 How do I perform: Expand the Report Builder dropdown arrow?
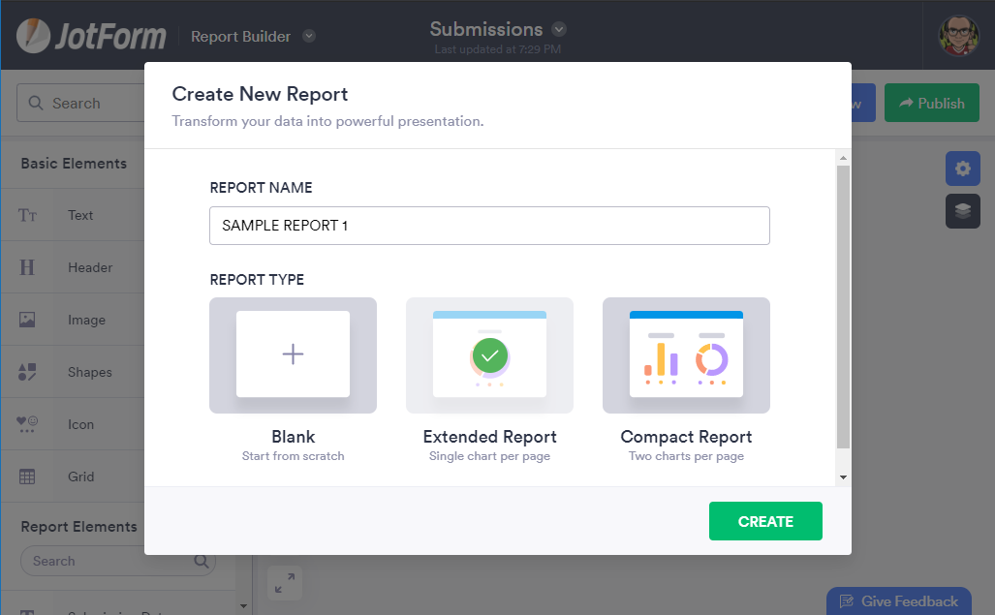[309, 37]
